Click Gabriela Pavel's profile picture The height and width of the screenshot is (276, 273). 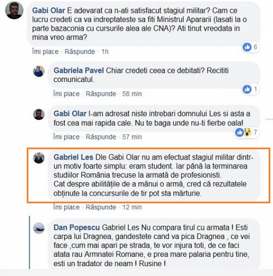(x=39, y=71)
